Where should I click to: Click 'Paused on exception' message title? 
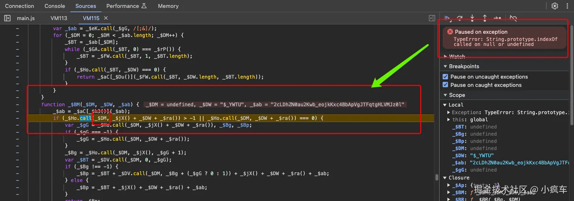[x=481, y=32]
